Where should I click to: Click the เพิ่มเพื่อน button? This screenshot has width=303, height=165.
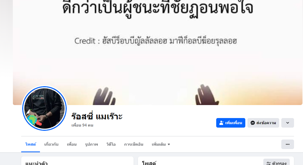[x=231, y=123]
